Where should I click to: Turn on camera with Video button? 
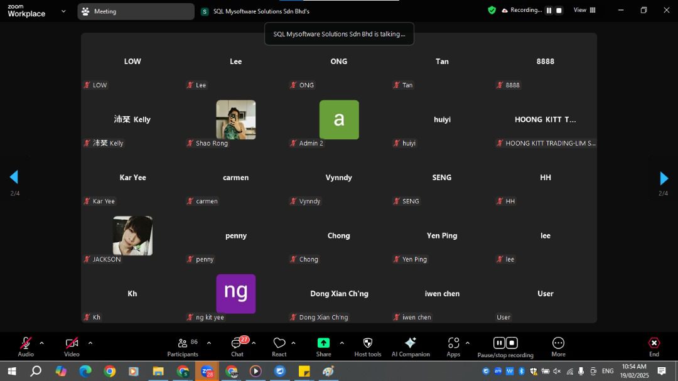point(72,345)
